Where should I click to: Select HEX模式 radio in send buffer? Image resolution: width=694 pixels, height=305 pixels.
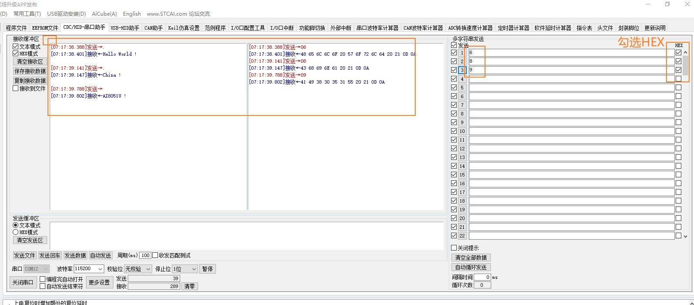coord(16,232)
